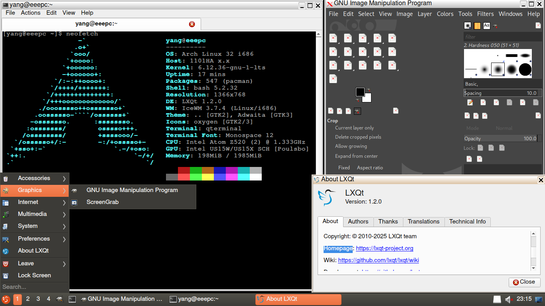Toggle the Fixed option in Crop settings
Image resolution: width=545 pixels, height=306 pixels.
point(344,168)
